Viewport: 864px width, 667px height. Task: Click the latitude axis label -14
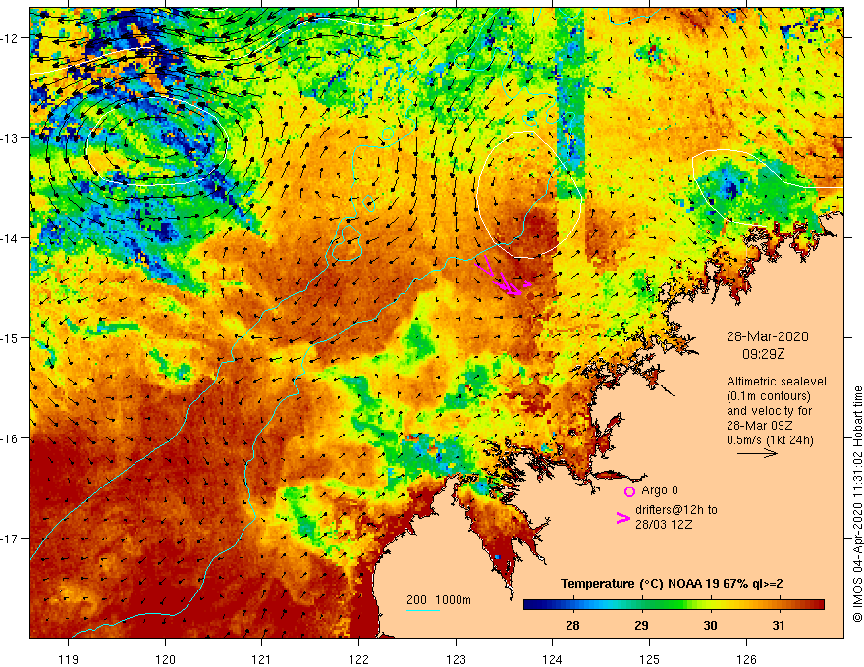point(11,238)
